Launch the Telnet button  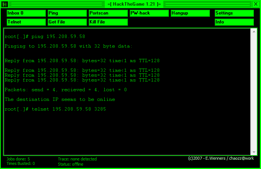tap(26, 22)
